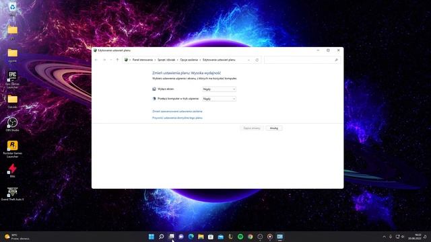Go back in the Control Panel window
Image resolution: width=431 pixels, height=242 pixels.
click(96, 60)
